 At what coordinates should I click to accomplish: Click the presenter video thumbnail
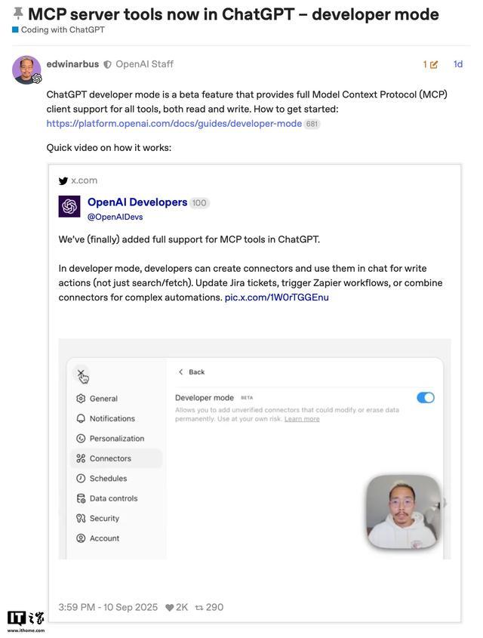tap(403, 512)
